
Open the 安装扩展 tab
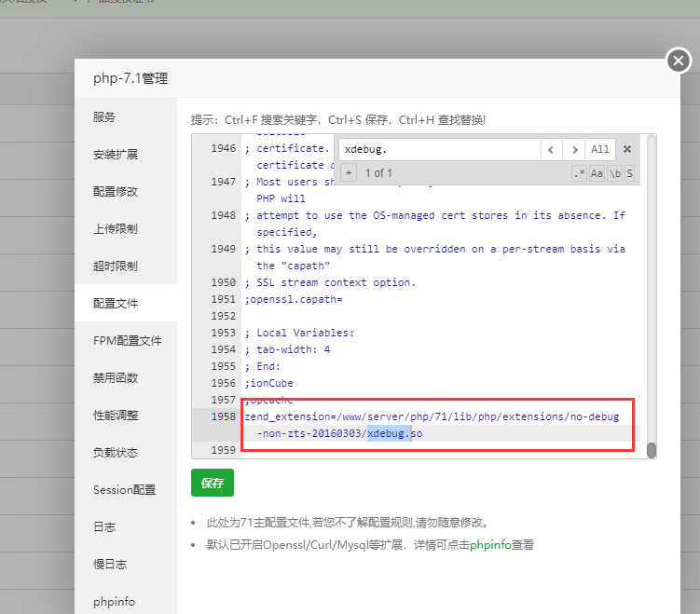pyautogui.click(x=126, y=155)
